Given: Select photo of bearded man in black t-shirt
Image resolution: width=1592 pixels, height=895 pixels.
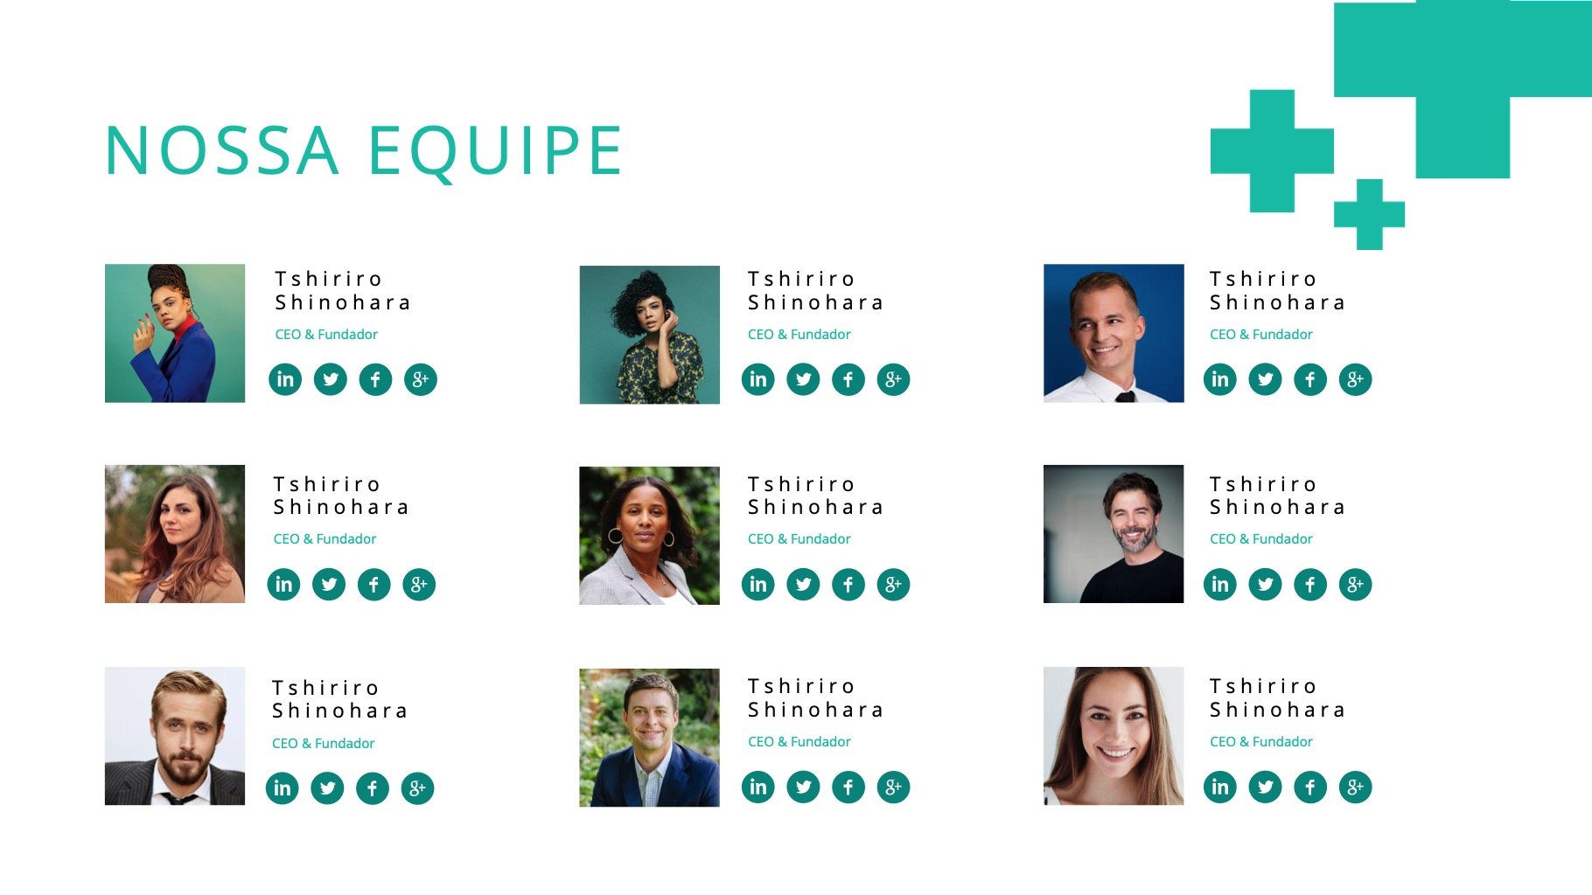Looking at the screenshot, I should click(1114, 534).
